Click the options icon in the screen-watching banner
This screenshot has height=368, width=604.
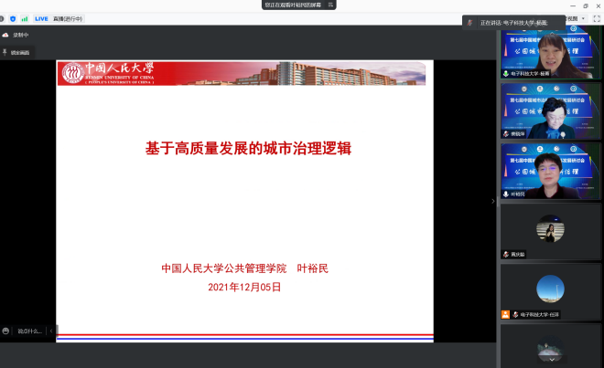(x=330, y=5)
